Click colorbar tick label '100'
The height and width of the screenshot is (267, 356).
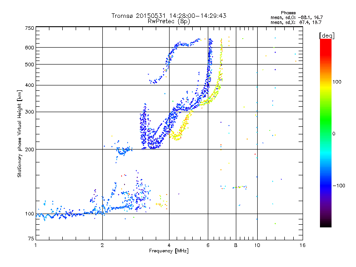(337, 82)
